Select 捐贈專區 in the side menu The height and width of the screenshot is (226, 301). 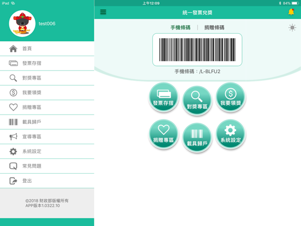(x=47, y=107)
